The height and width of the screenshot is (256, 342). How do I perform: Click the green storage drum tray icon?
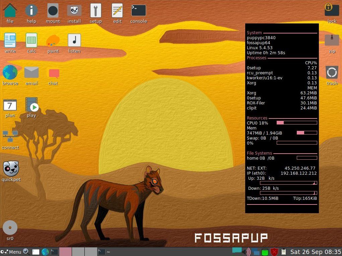click(265, 252)
